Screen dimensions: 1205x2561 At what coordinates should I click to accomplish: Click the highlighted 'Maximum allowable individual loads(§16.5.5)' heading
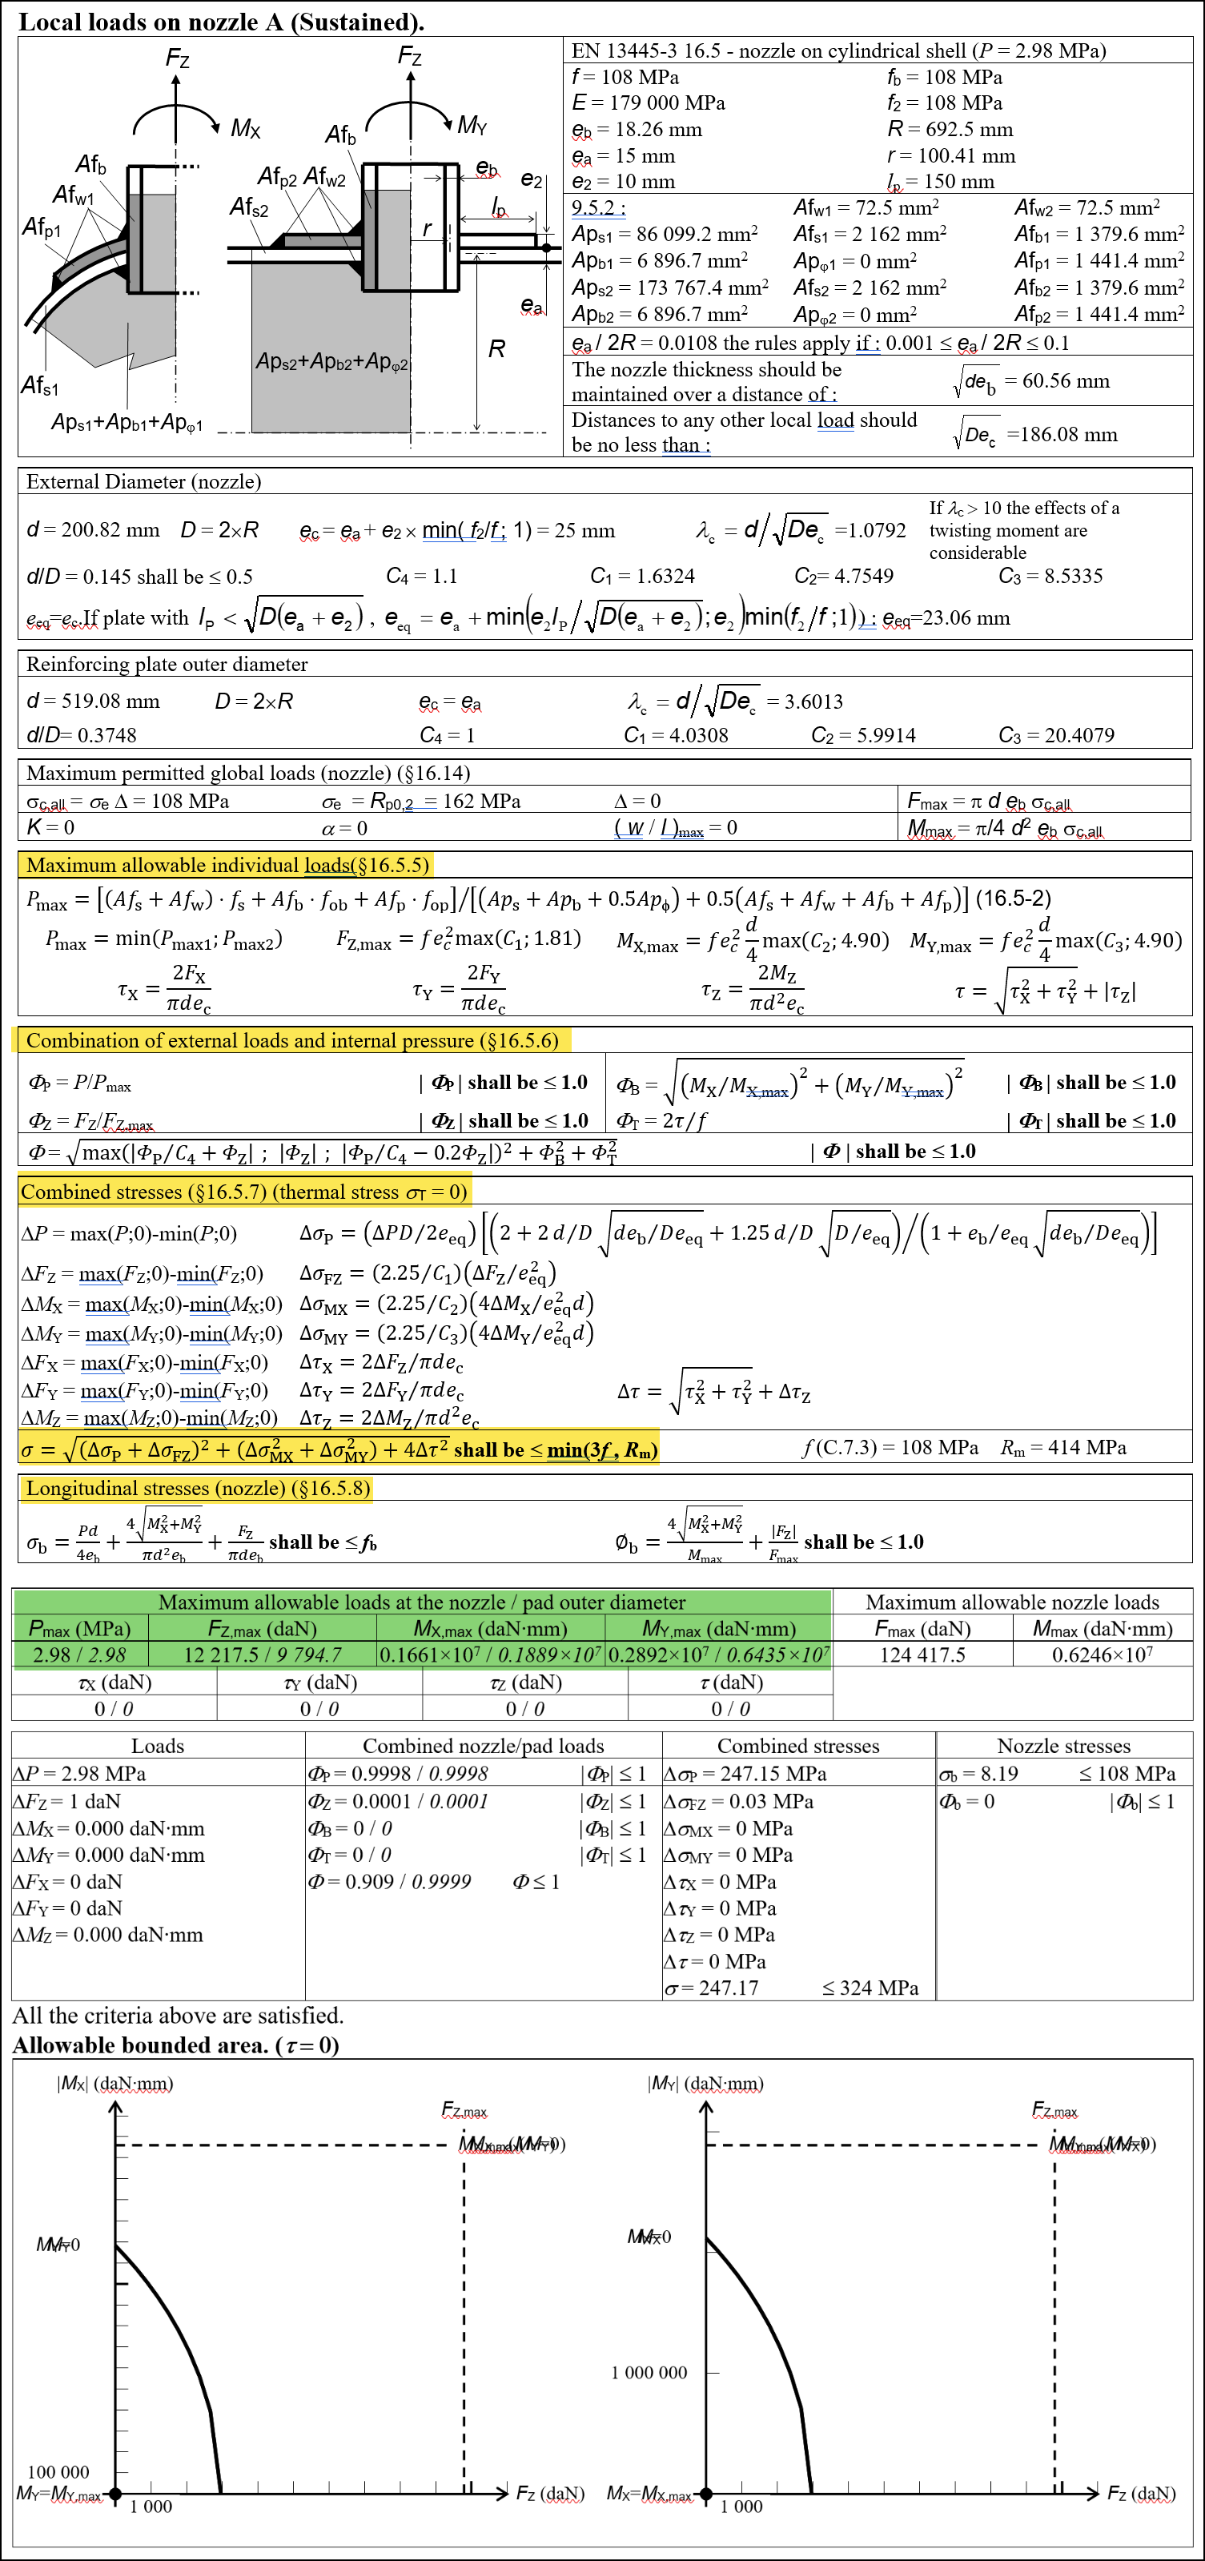(227, 865)
